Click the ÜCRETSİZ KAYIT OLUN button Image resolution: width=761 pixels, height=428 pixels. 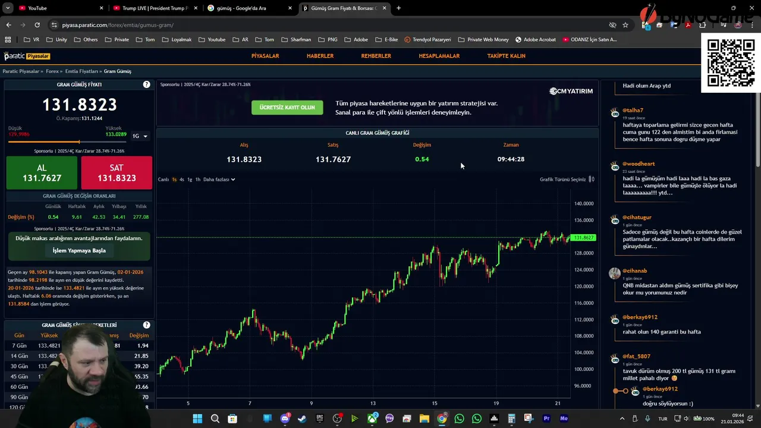pyautogui.click(x=287, y=108)
